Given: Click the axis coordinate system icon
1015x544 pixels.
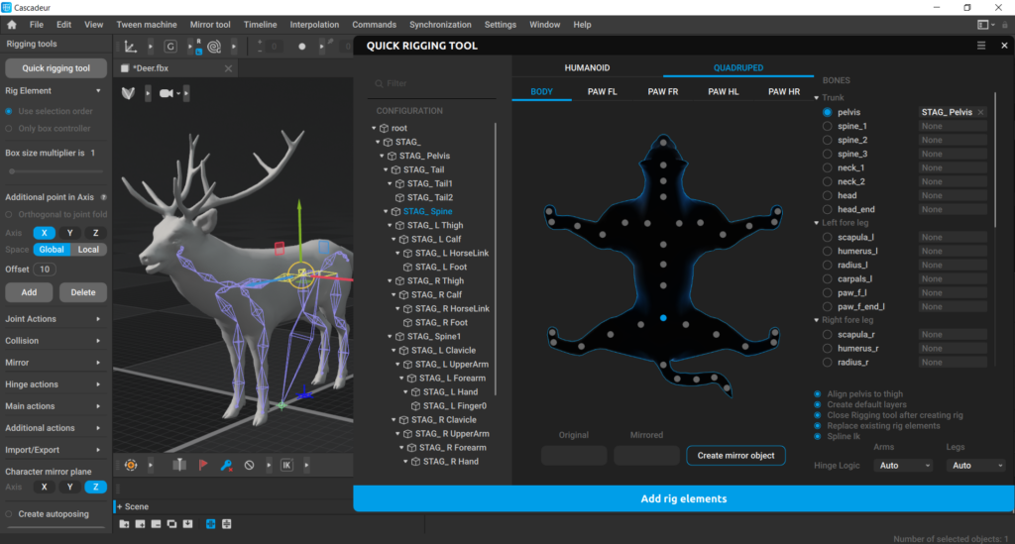Looking at the screenshot, I should 130,46.
